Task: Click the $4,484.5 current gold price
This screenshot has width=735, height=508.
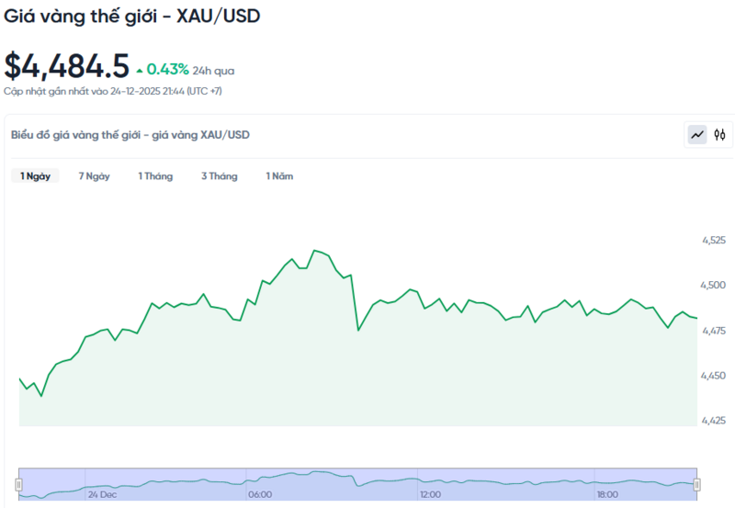Action: [x=66, y=66]
